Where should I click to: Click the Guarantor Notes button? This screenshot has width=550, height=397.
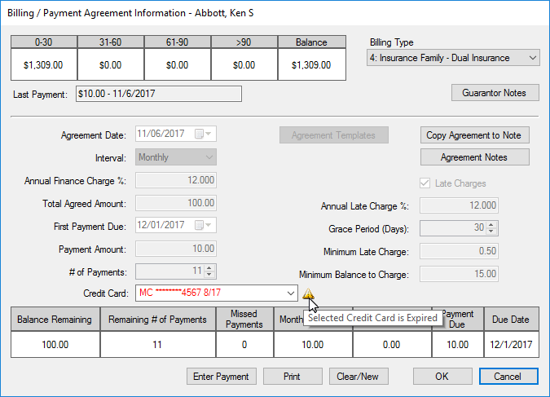tap(494, 93)
